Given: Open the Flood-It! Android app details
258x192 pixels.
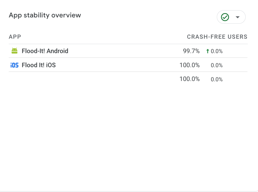Looking at the screenshot, I should 45,51.
